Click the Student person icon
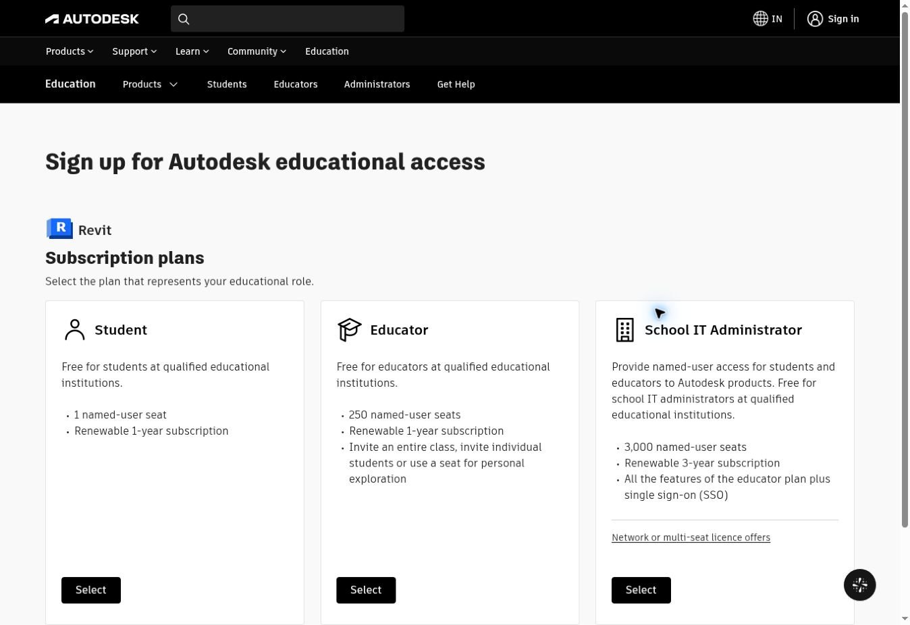 pyautogui.click(x=74, y=330)
